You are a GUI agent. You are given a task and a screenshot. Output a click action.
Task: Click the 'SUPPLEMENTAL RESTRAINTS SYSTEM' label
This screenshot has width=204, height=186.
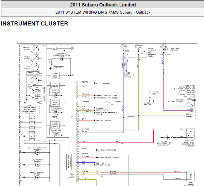point(106,114)
